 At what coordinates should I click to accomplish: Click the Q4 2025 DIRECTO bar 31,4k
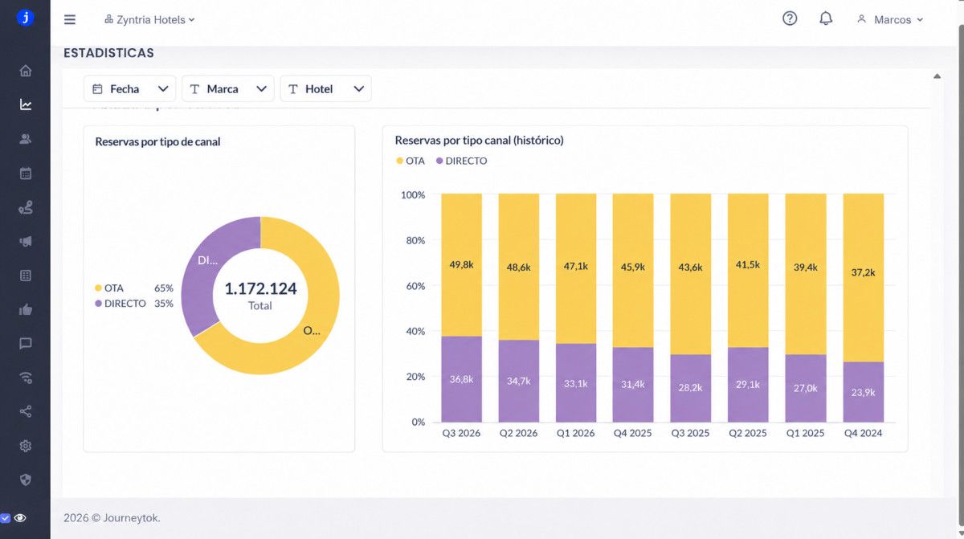click(632, 385)
